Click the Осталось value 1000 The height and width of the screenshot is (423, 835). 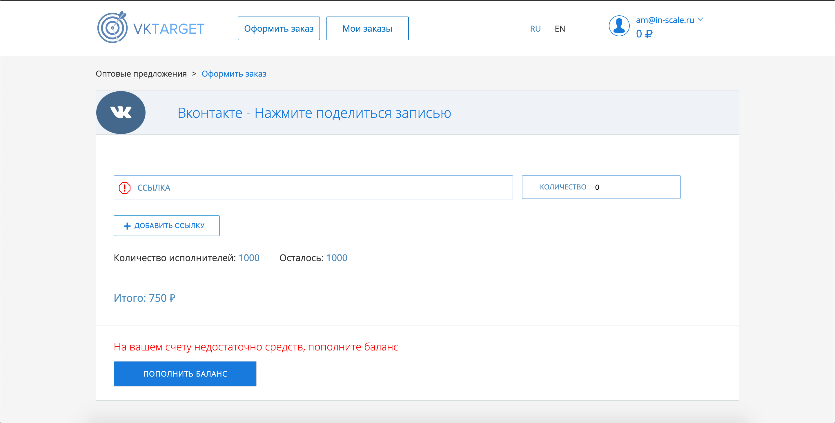point(337,258)
